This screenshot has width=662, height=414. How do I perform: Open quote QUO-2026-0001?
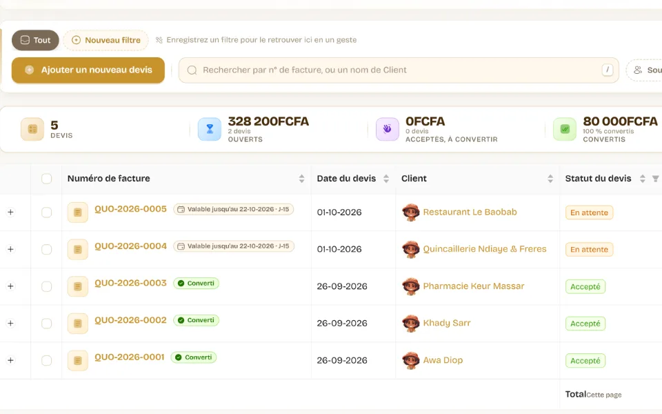coord(129,357)
